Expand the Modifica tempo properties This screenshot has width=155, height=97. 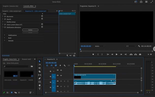click(x=3, y=22)
